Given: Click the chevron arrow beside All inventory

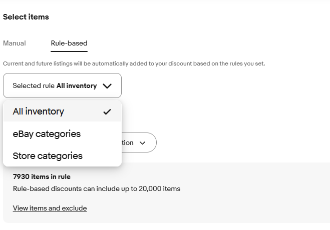Looking at the screenshot, I should coord(107,86).
